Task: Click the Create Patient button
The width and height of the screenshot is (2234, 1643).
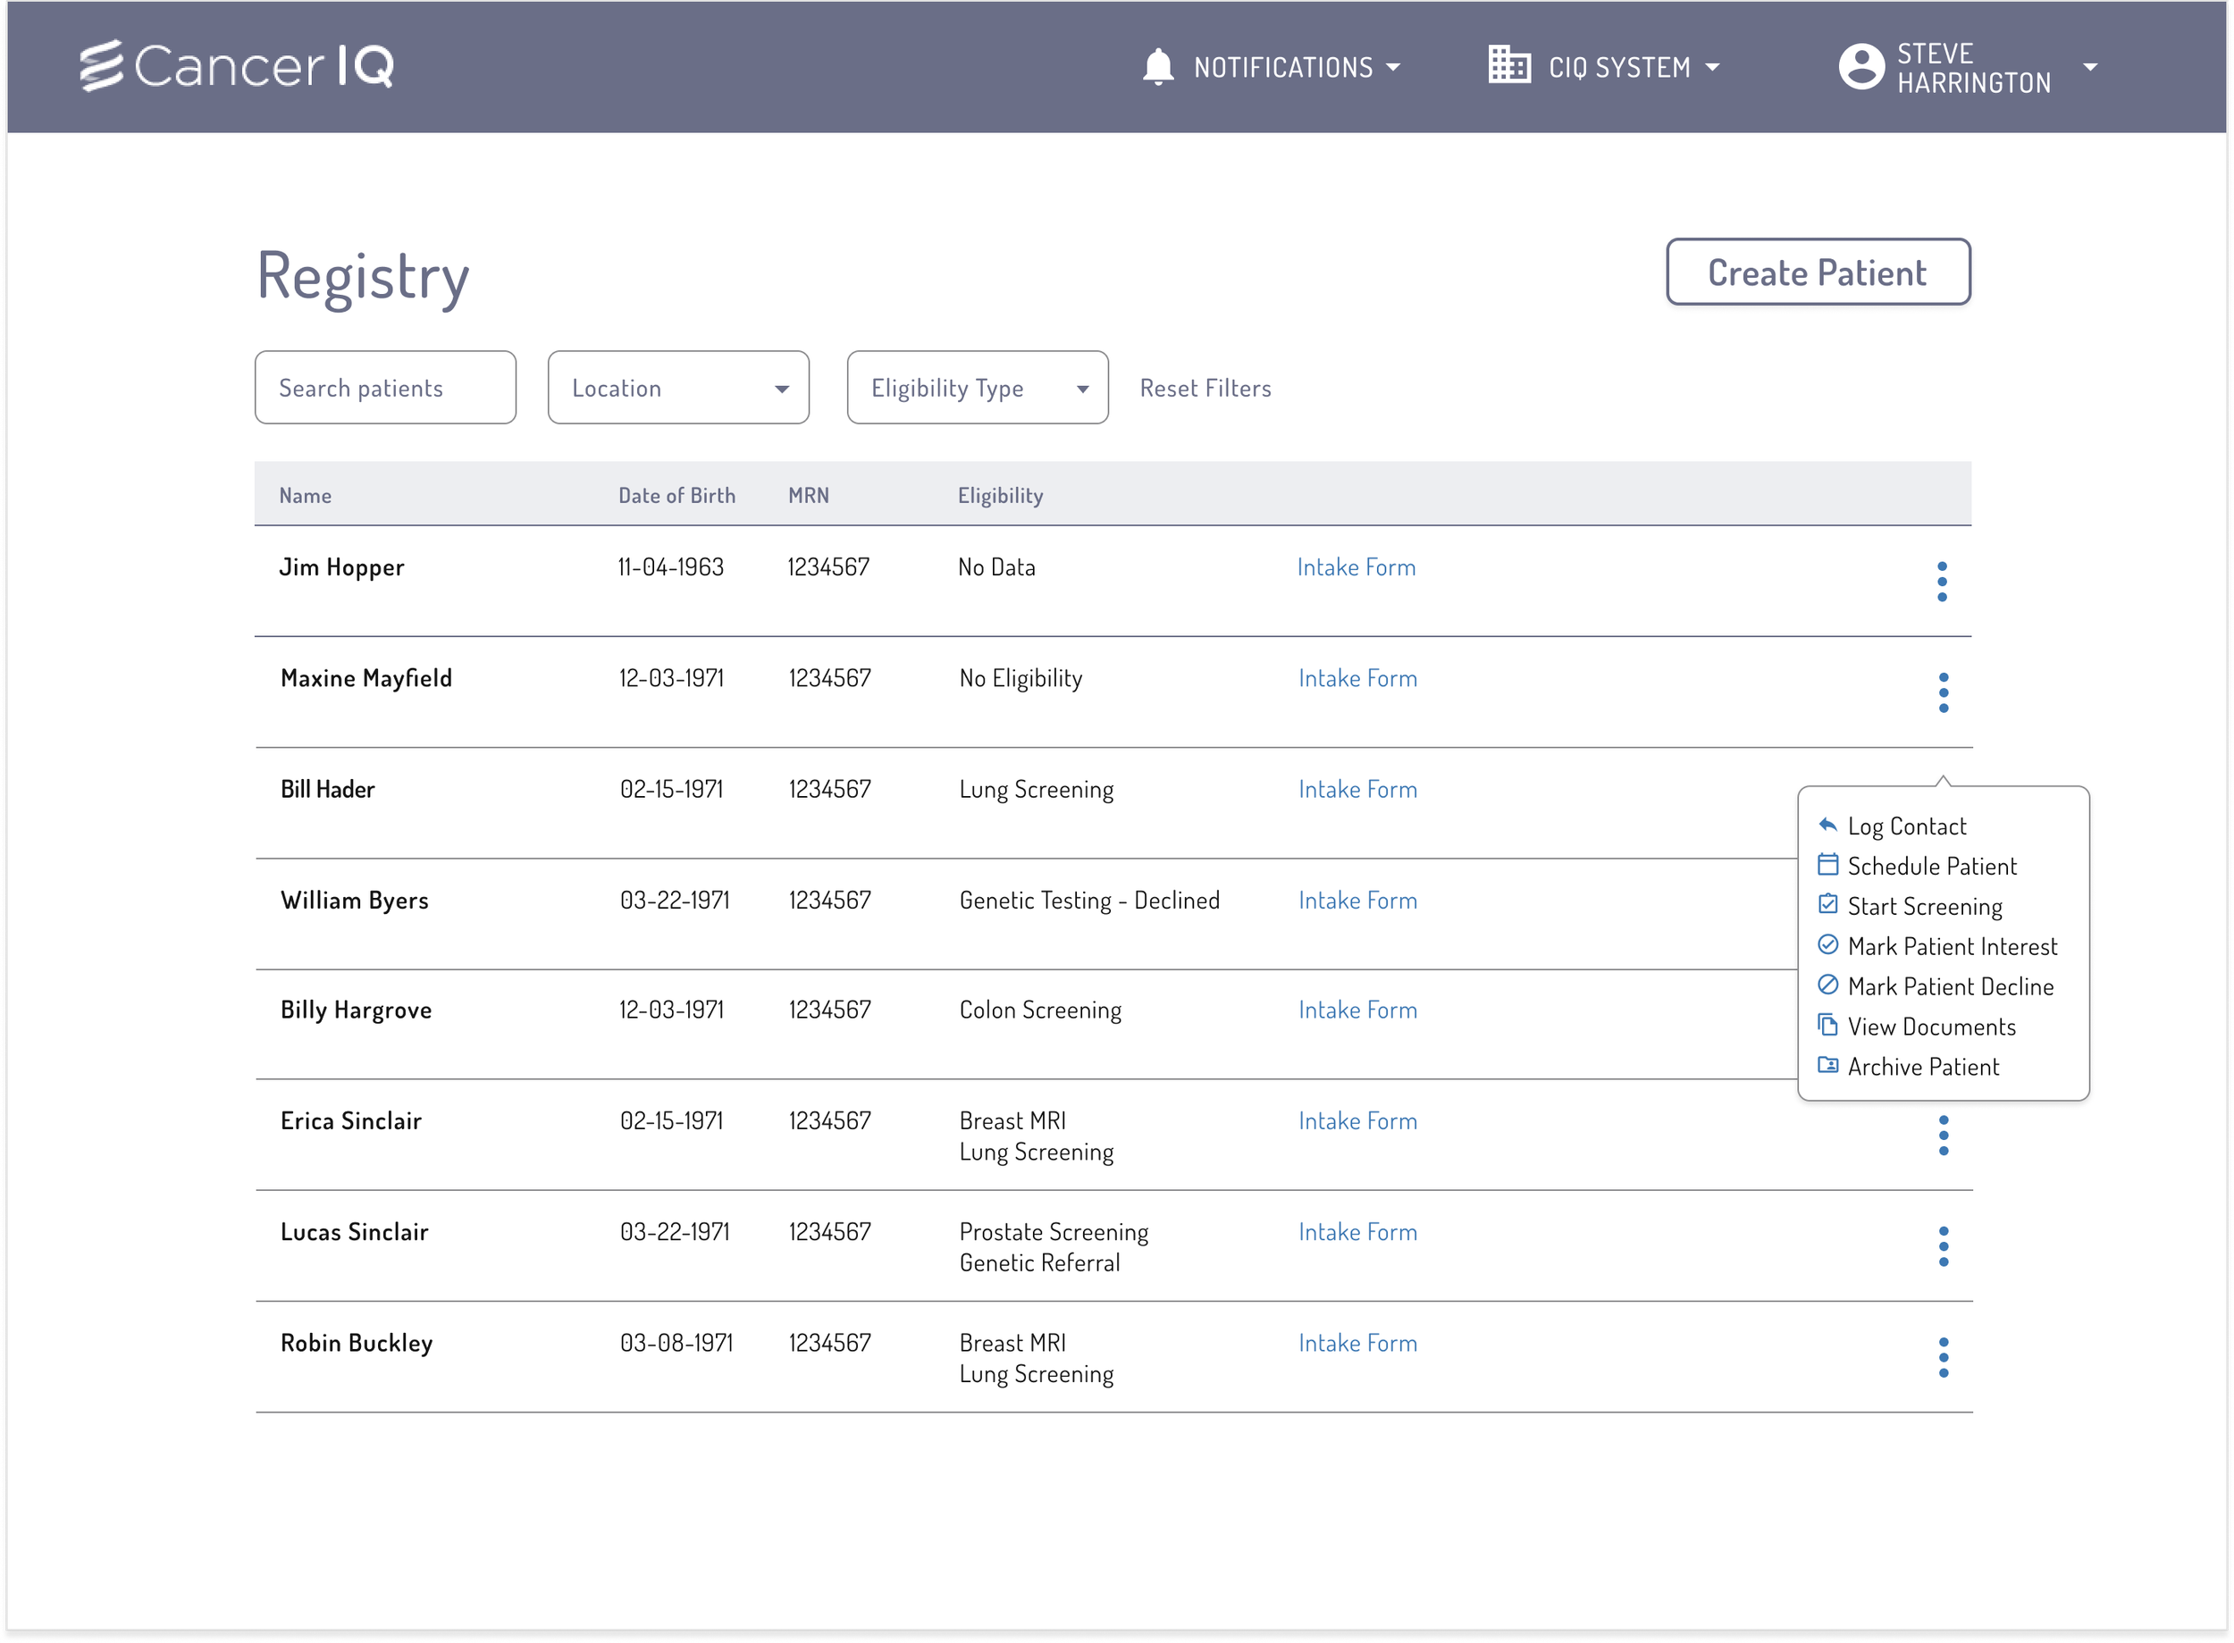Action: [1818, 272]
